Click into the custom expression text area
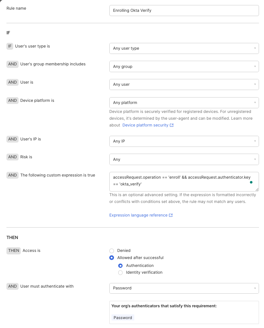The image size is (264, 328). [184, 182]
